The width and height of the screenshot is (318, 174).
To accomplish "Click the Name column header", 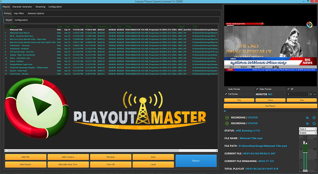I will 13,26.
